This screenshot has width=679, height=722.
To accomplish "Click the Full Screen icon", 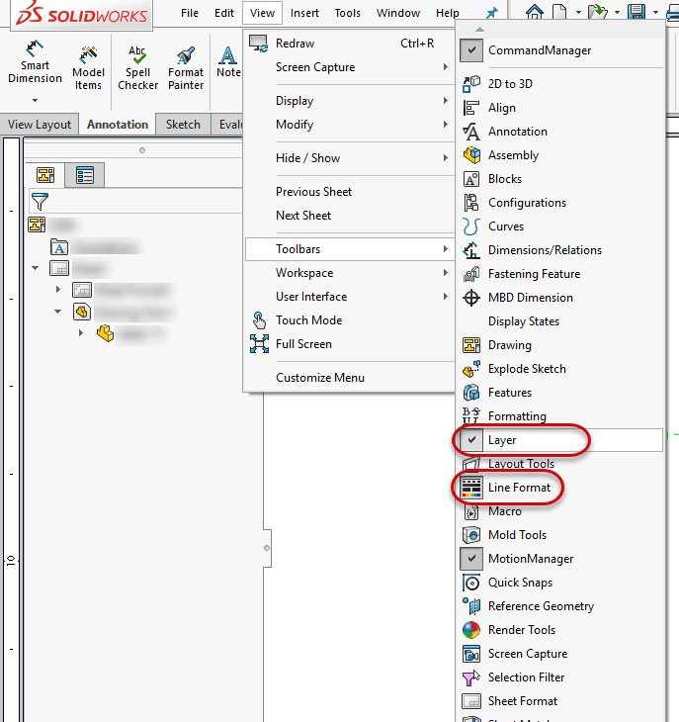I will 259,344.
